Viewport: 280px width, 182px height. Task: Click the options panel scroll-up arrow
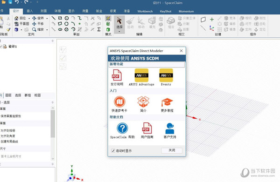point(53,108)
